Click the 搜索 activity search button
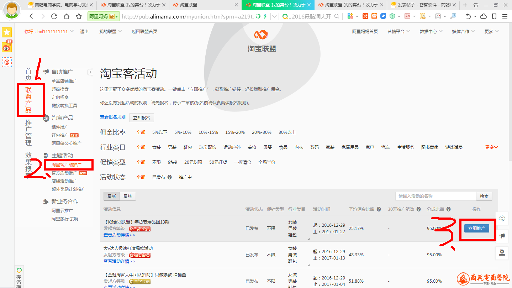This screenshot has width=512, height=288. coord(484,196)
